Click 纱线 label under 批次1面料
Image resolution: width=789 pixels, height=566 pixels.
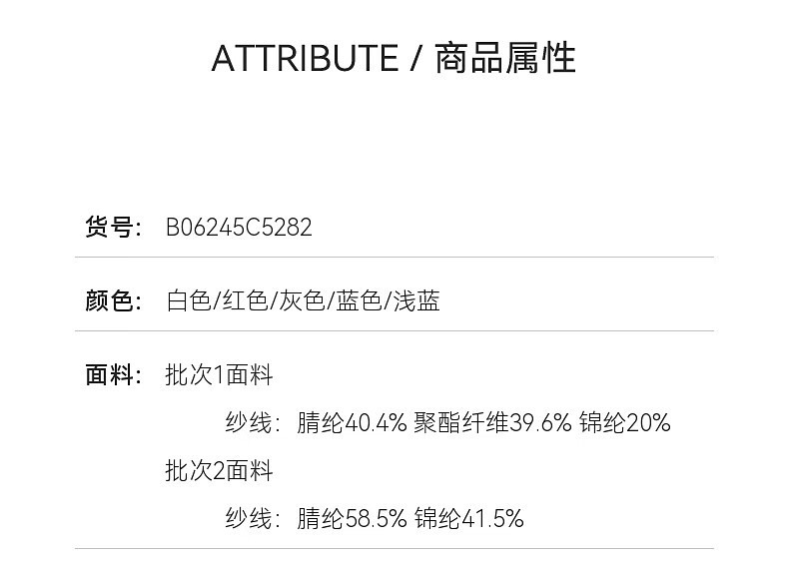tap(250, 423)
